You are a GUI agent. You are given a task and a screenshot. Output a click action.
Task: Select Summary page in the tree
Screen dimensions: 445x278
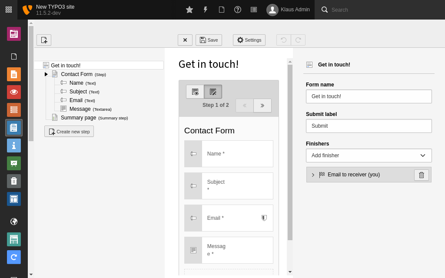click(x=78, y=118)
